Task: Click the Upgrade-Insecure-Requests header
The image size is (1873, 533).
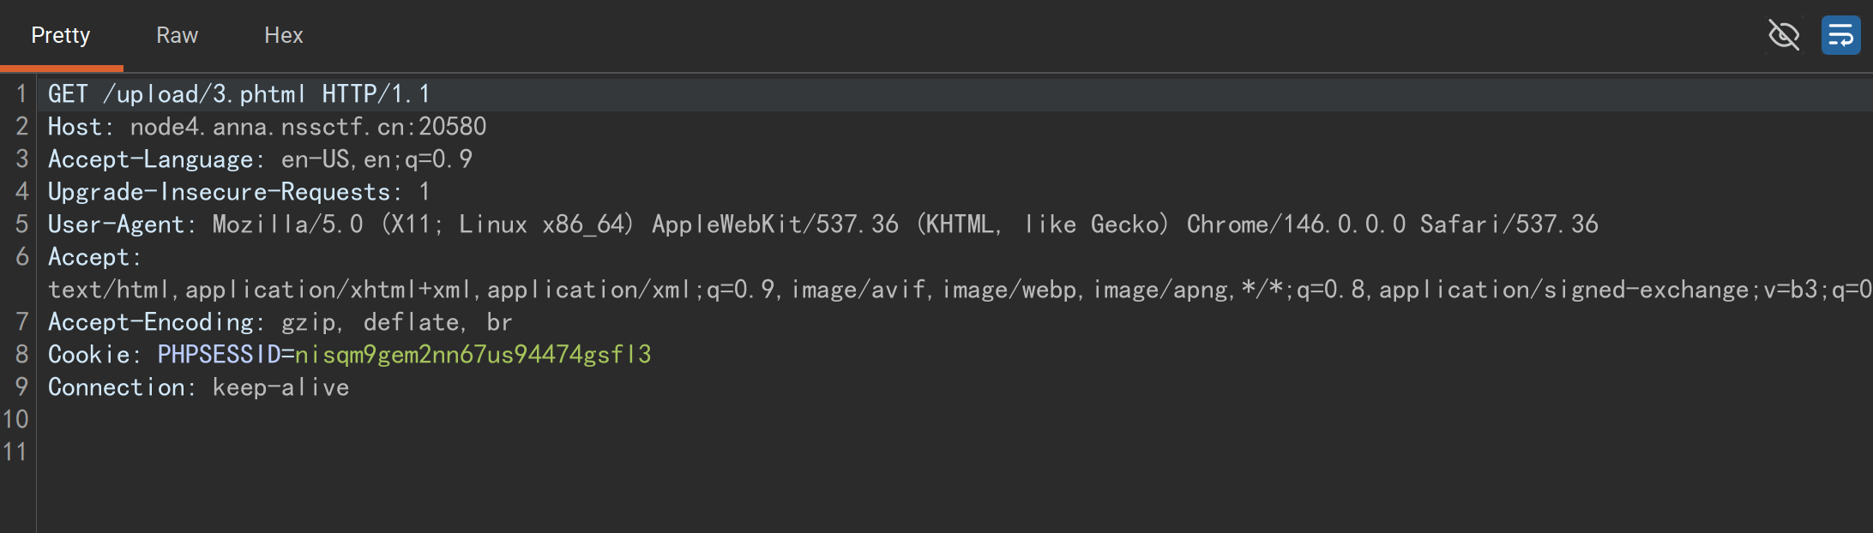Action: tap(238, 192)
